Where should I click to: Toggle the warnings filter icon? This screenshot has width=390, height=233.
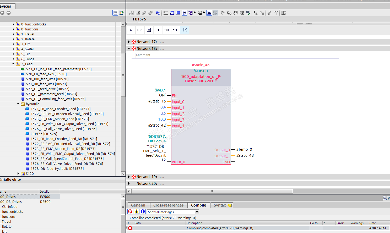tap(137, 212)
